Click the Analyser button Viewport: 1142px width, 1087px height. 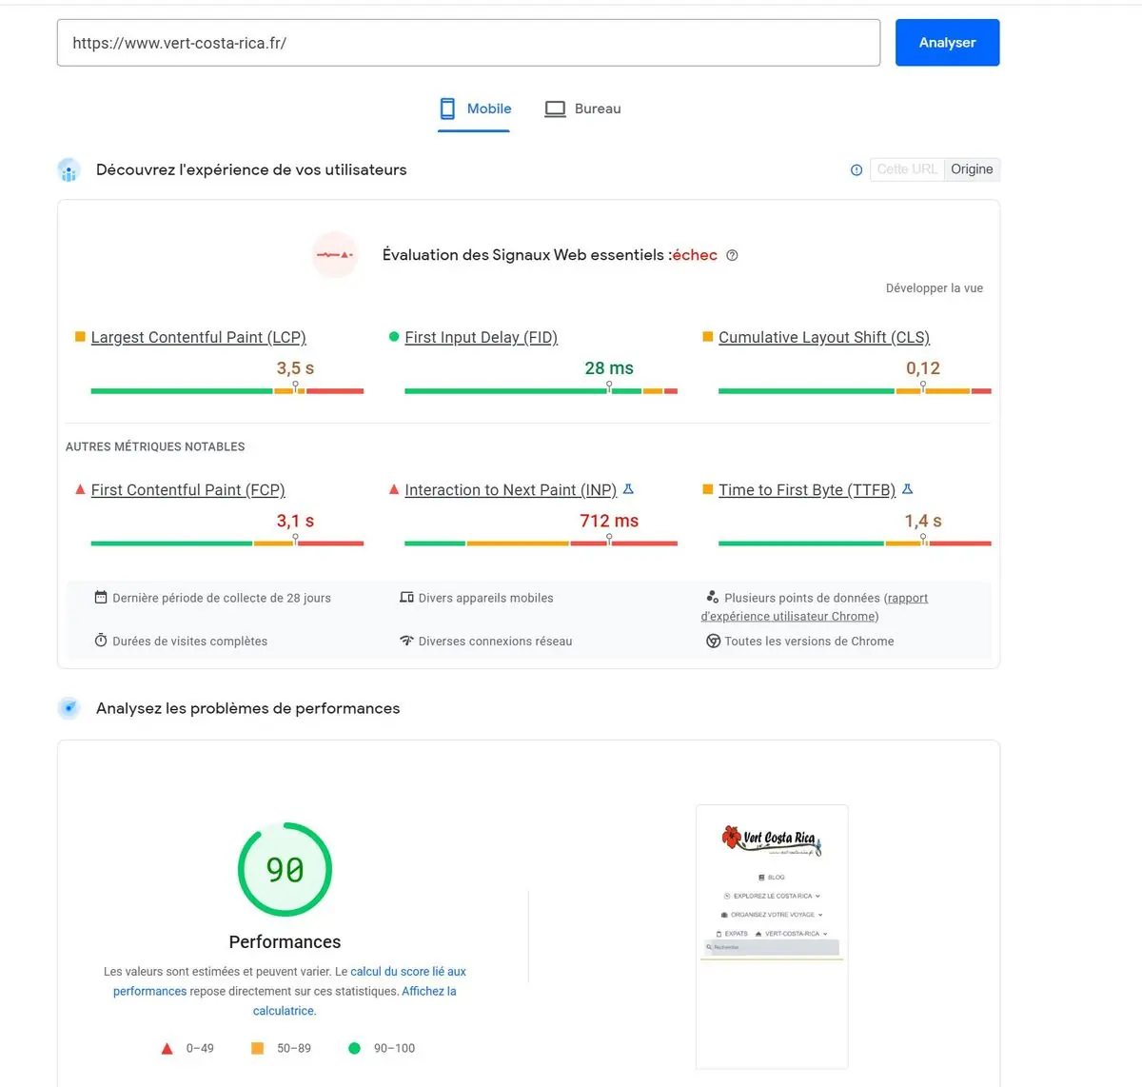click(947, 43)
